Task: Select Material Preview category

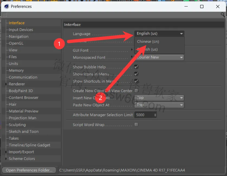Action: 24,111
